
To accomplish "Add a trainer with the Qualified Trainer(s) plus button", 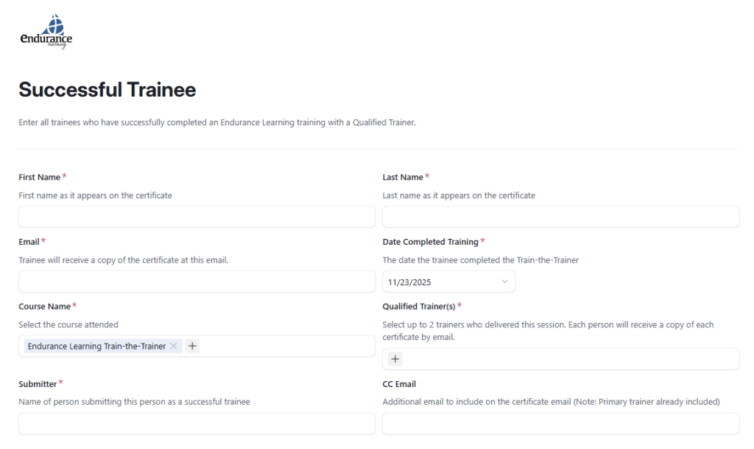I will point(395,359).
